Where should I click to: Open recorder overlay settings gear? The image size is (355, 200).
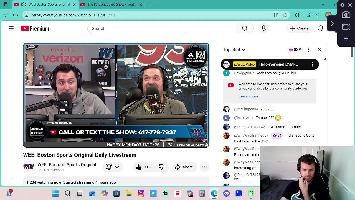tap(342, 5)
